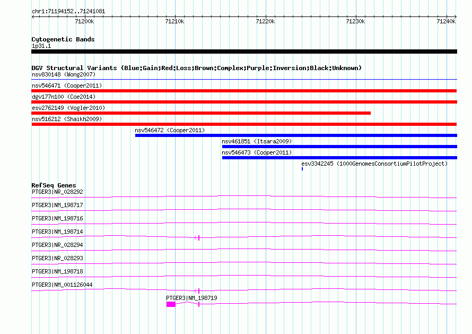Open transcript PTGER3|NM_198717

(x=57, y=205)
